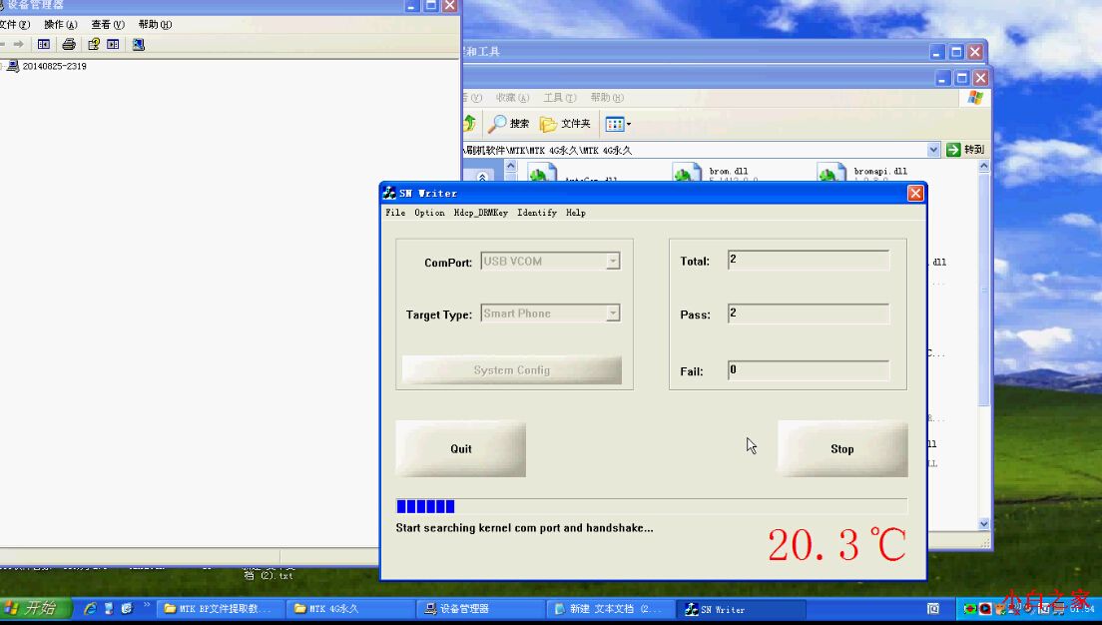Click the forward arrow in Device Manager toolbar

pos(18,44)
